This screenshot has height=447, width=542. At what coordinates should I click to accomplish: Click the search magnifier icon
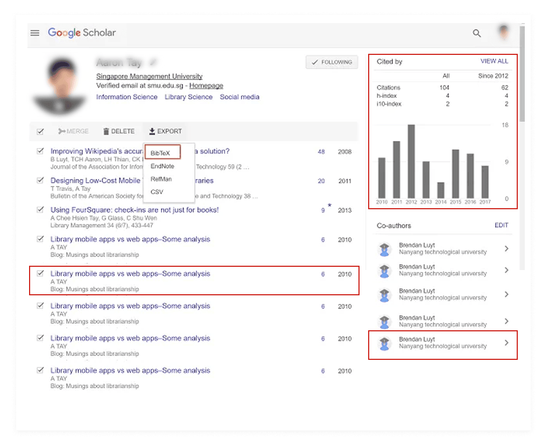(x=477, y=33)
